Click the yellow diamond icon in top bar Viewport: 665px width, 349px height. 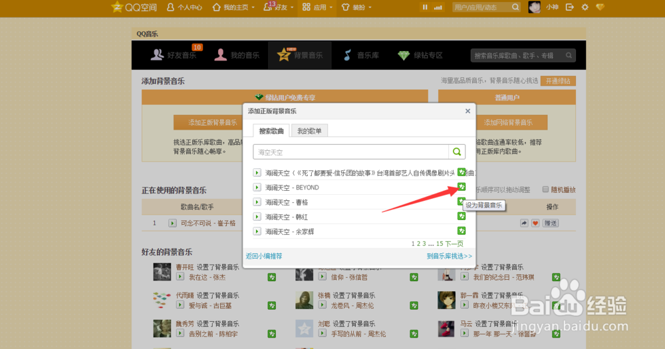tap(600, 7)
